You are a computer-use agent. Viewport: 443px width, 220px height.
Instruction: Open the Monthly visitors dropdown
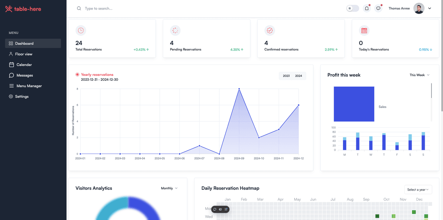169,188
